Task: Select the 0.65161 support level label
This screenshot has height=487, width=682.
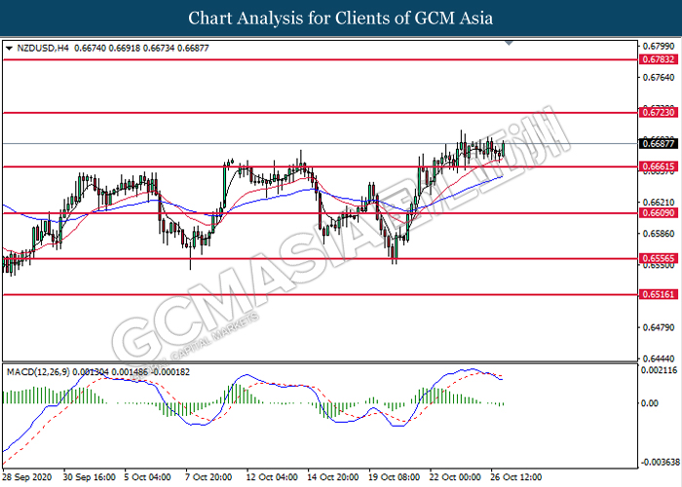Action: (x=659, y=294)
